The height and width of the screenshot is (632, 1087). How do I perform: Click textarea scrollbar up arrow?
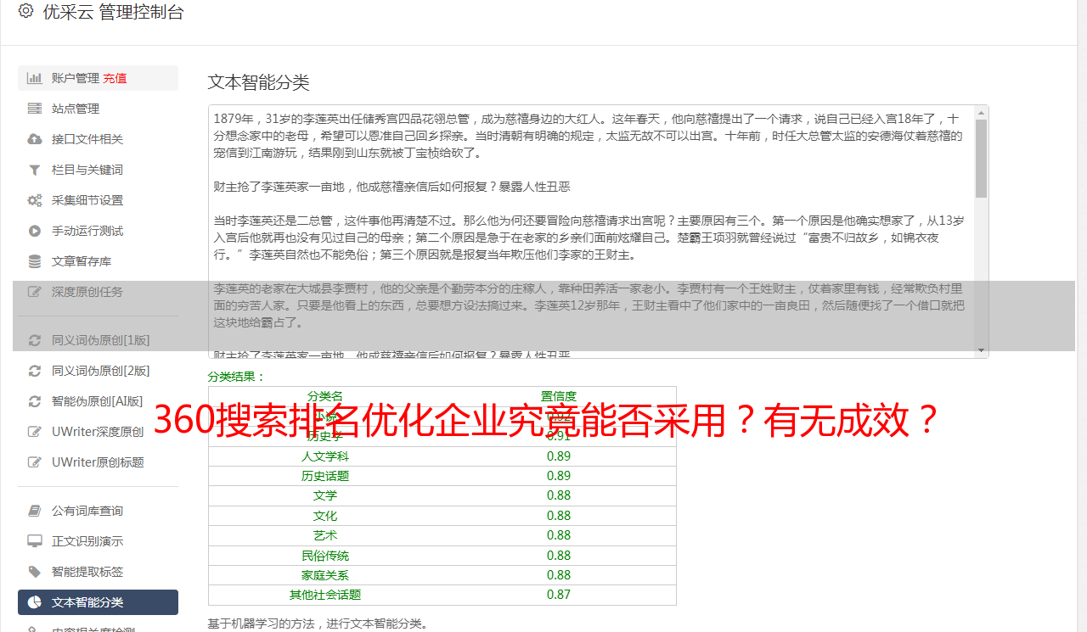pyautogui.click(x=981, y=112)
